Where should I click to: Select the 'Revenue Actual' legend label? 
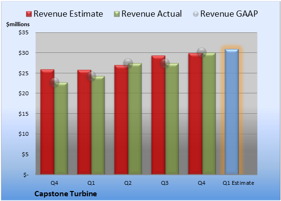click(151, 14)
